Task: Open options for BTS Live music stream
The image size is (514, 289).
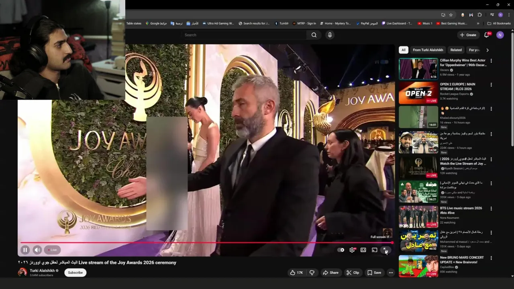Action: [x=491, y=208]
